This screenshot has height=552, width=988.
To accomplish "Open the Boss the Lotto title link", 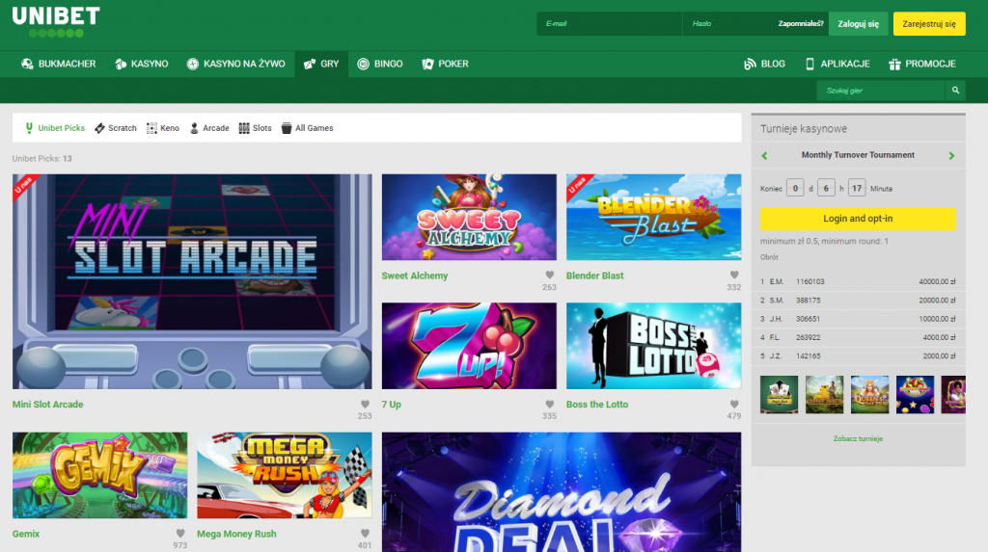I will [596, 405].
